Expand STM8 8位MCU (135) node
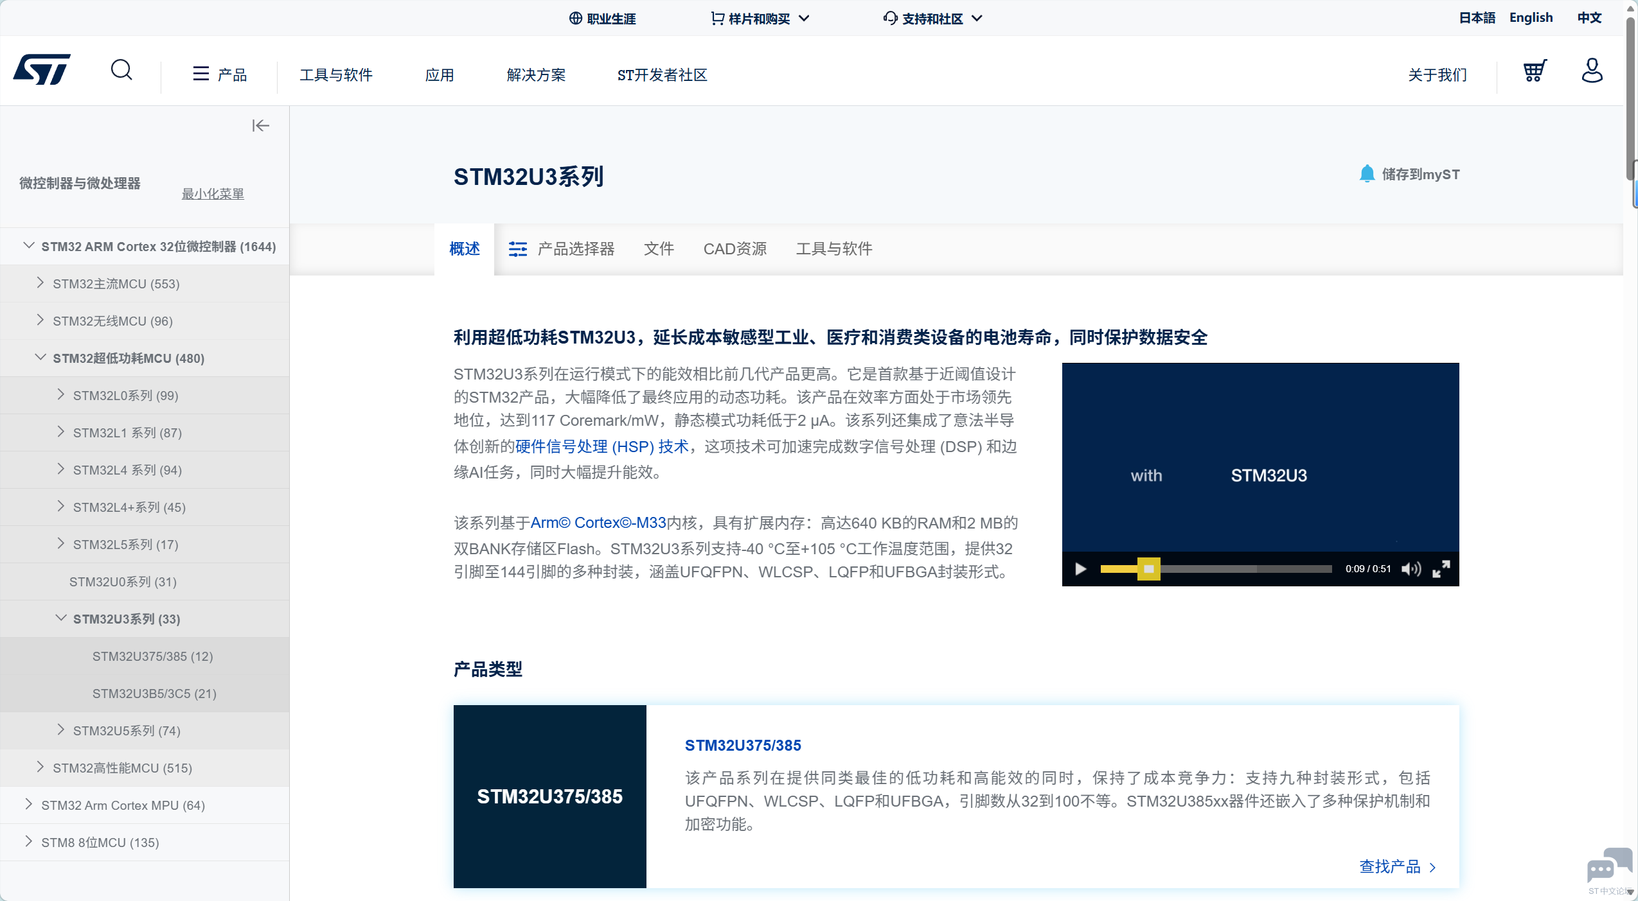This screenshot has height=901, width=1638. click(28, 841)
